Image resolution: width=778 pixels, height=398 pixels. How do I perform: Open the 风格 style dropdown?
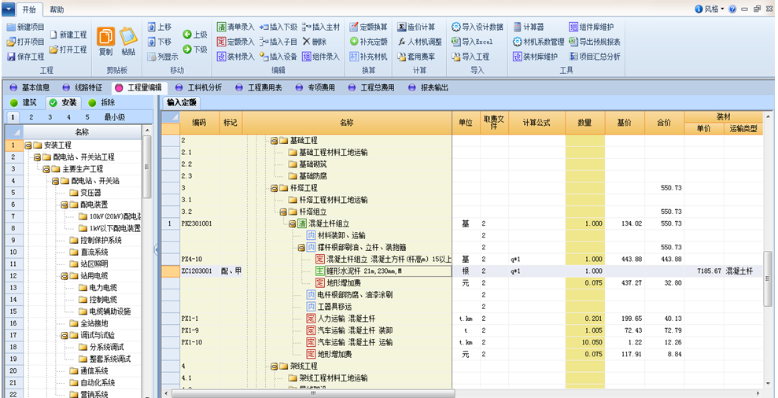710,9
